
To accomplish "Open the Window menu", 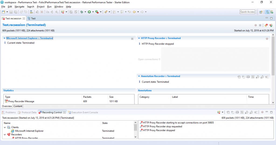I will [x=58, y=7].
